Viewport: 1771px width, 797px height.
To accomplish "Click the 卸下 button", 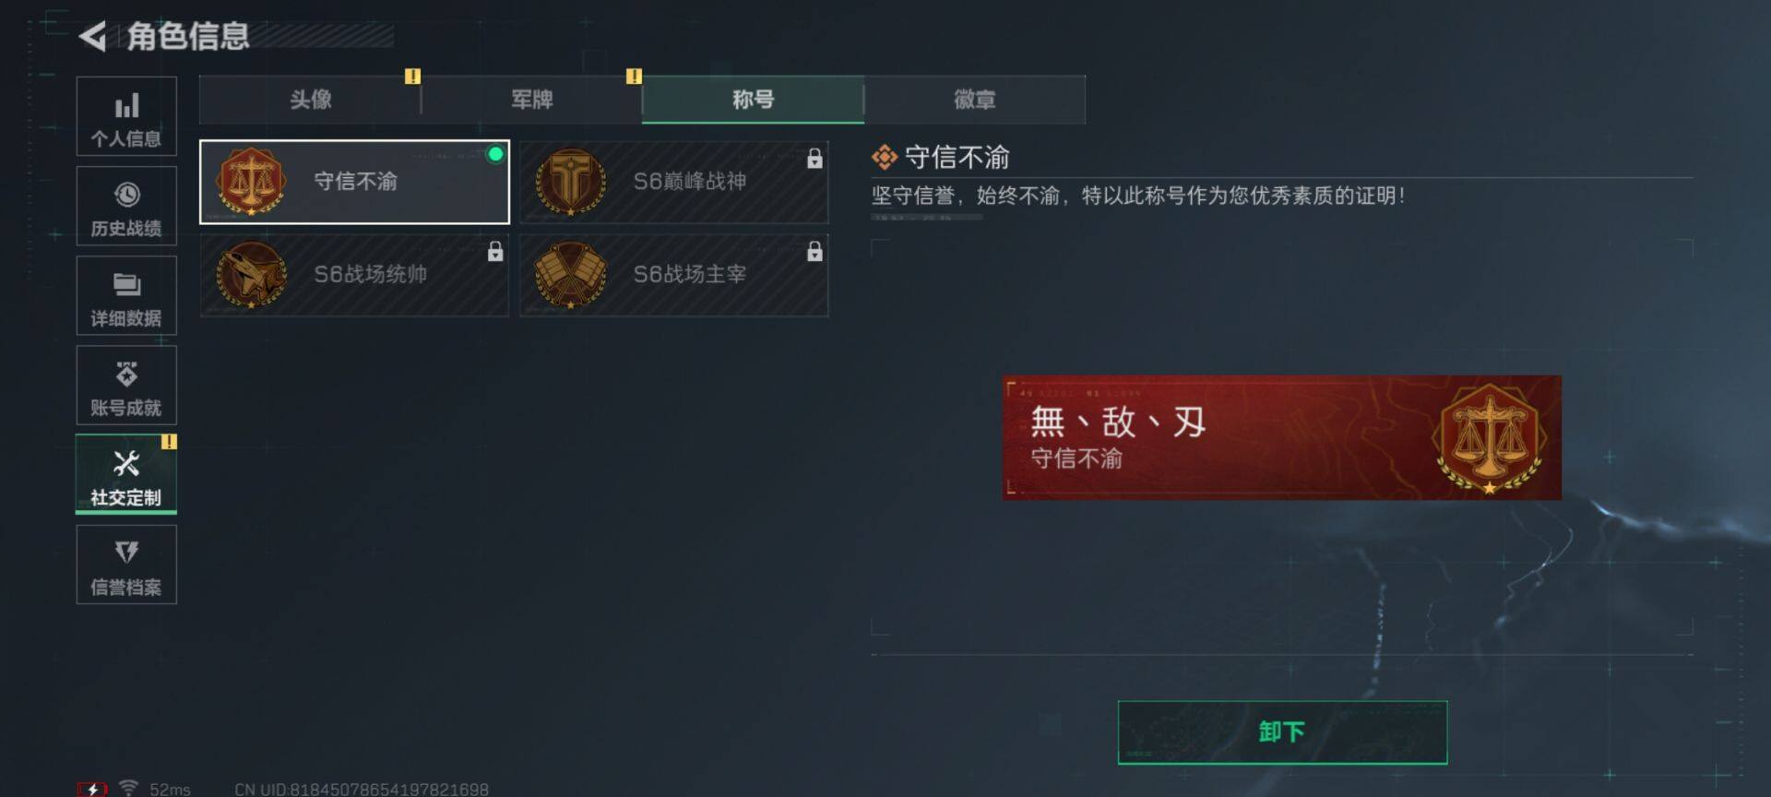I will tap(1282, 732).
